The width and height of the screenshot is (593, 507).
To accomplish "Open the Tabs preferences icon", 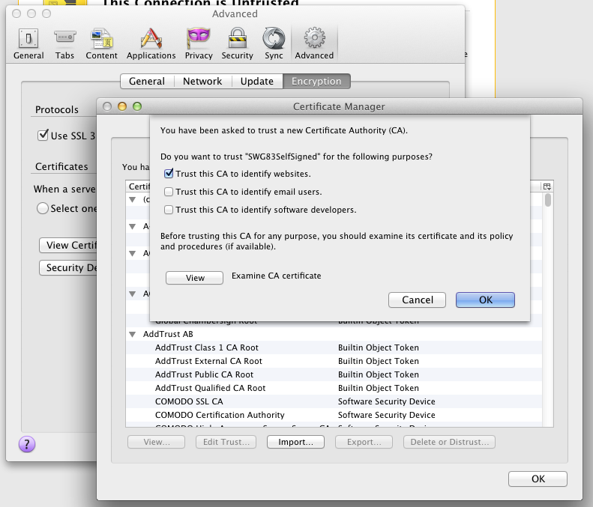I will [x=64, y=38].
